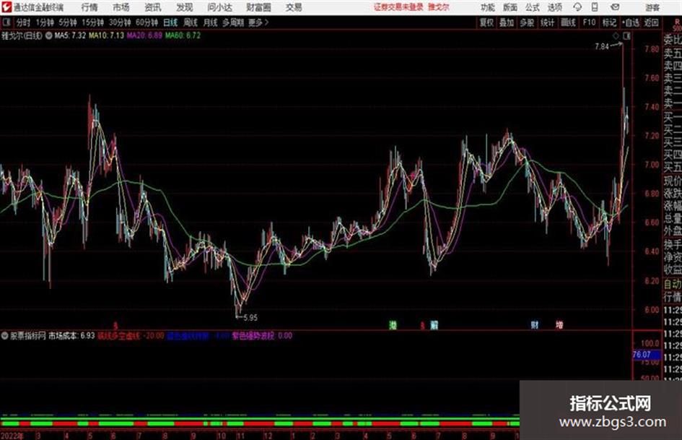This screenshot has width=682, height=440.
Task: Click the customer service headset icon
Action: [x=577, y=7]
